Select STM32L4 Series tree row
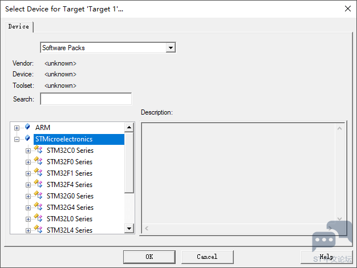This screenshot has height=268, width=357. pos(70,230)
